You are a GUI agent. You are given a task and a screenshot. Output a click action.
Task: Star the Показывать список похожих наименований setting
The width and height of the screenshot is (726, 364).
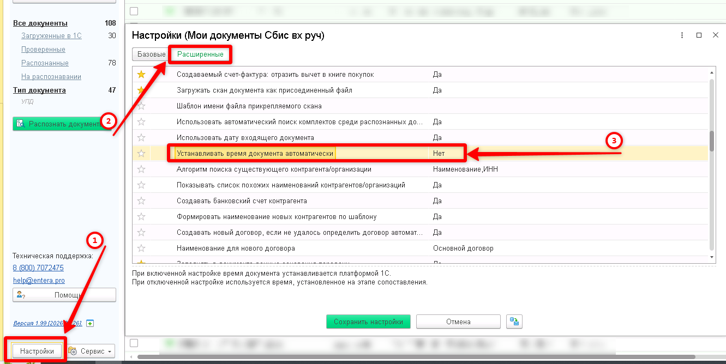[x=141, y=185]
